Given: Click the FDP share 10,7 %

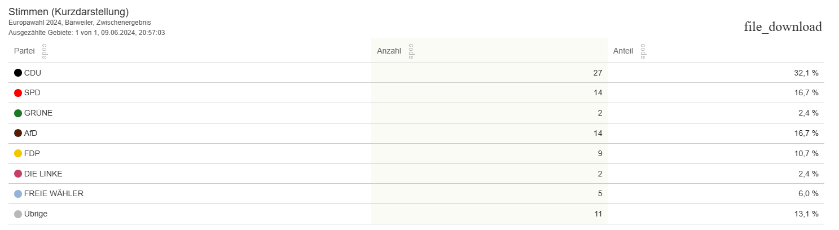Looking at the screenshot, I should coord(806,153).
